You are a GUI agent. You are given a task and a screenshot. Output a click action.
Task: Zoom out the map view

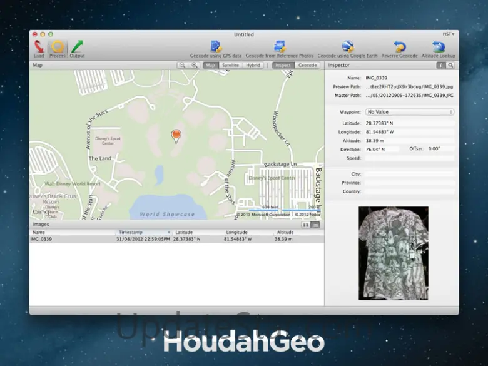point(183,65)
